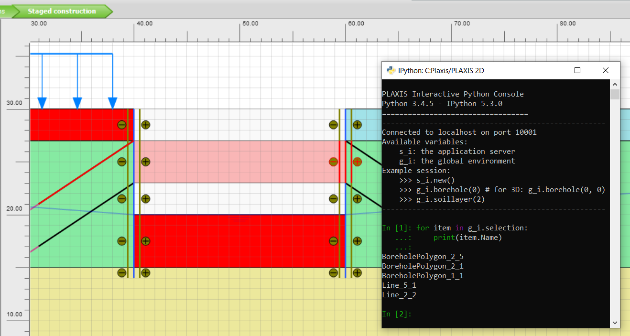This screenshot has height=336, width=630.
Task: Activate the top-left cluster with its plus marker
Action: coord(145,125)
